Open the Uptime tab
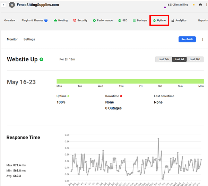This screenshot has height=186, width=208. [x=159, y=20]
